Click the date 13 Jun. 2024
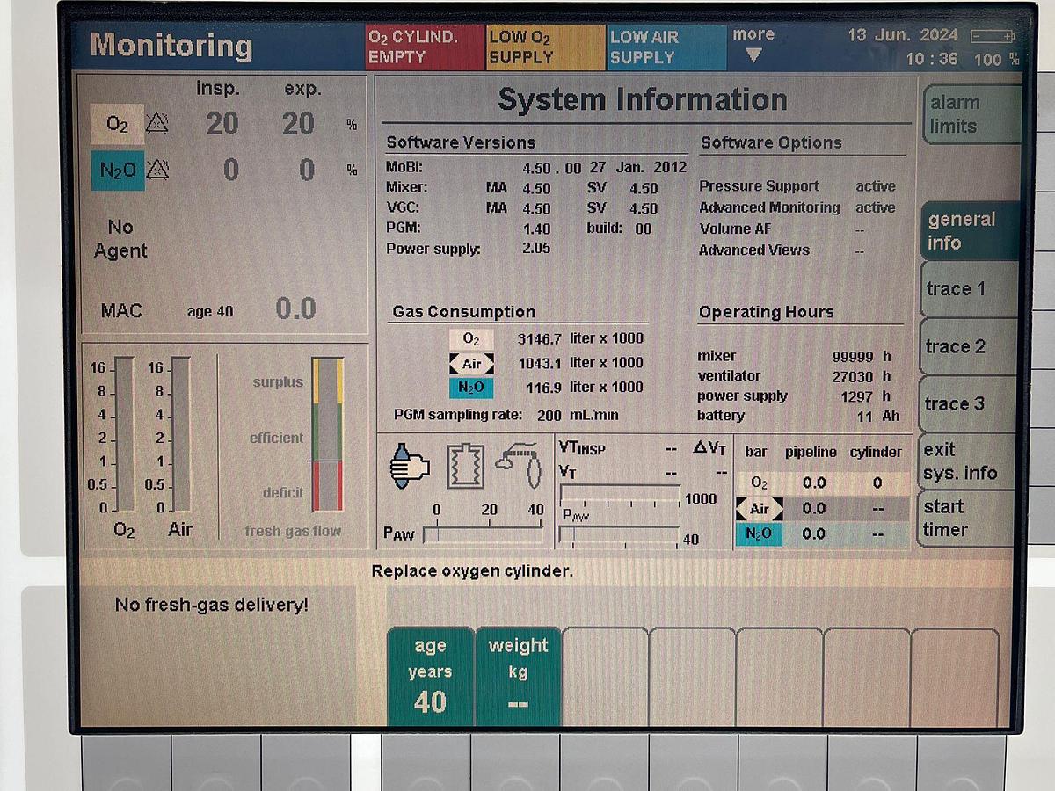1055x791 pixels. 903,35
